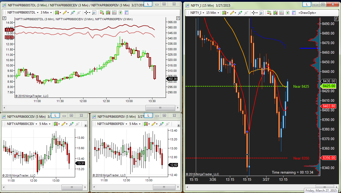The image size is (341, 193).
Task: Click the 12.62 light red axis marker
Action: (x=9, y=37)
